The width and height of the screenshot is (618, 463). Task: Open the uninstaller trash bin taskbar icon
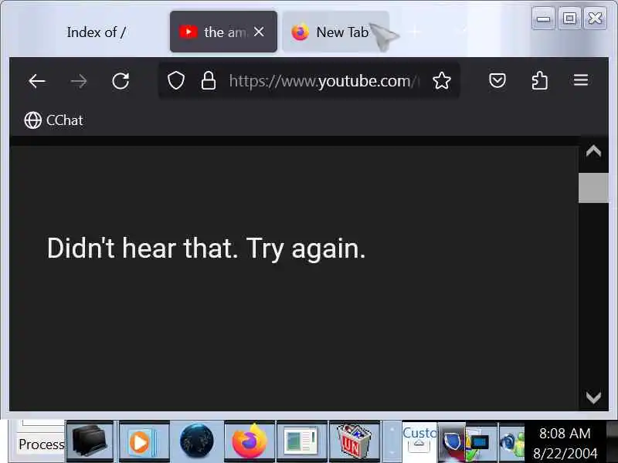(354, 441)
